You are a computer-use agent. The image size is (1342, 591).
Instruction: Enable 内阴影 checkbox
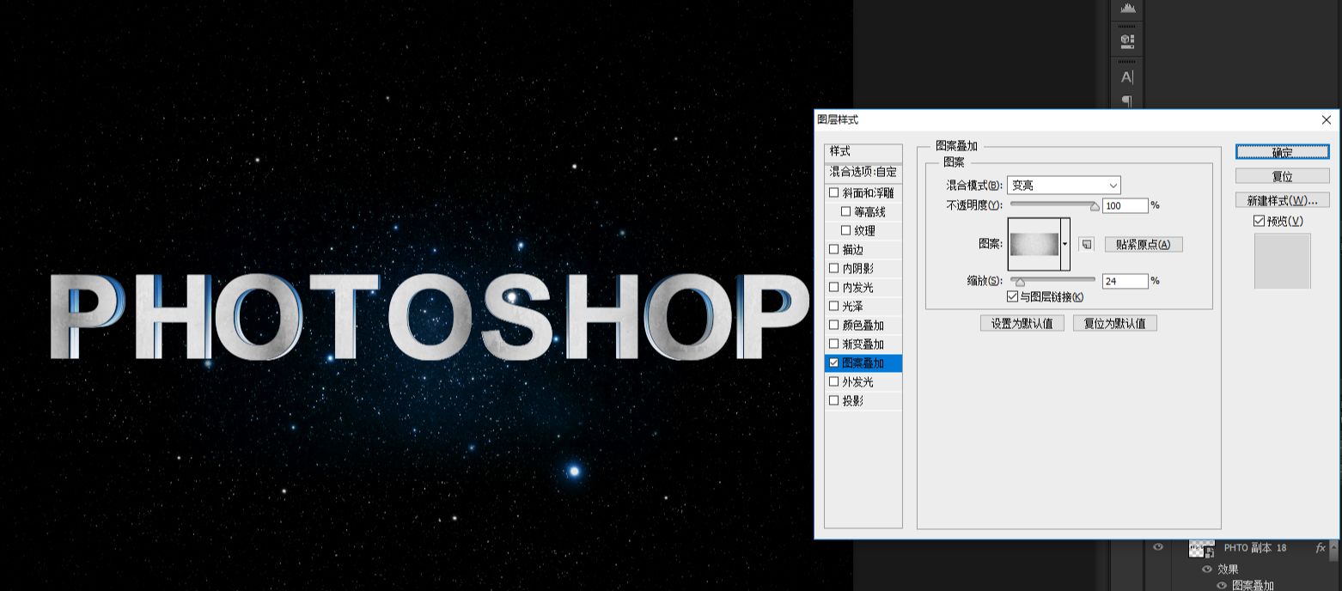tap(833, 268)
